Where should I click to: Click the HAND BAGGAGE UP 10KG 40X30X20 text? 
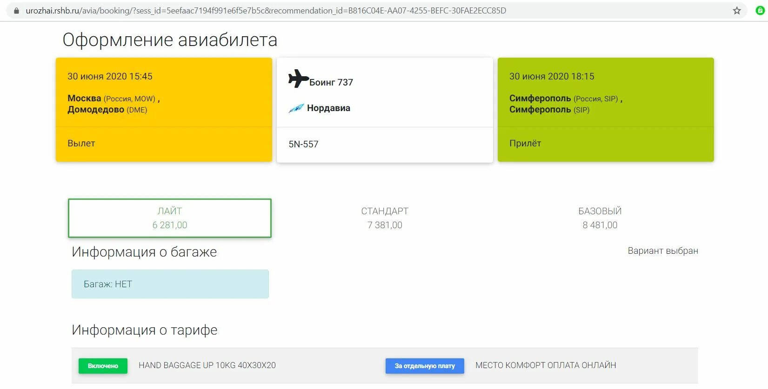pos(207,365)
